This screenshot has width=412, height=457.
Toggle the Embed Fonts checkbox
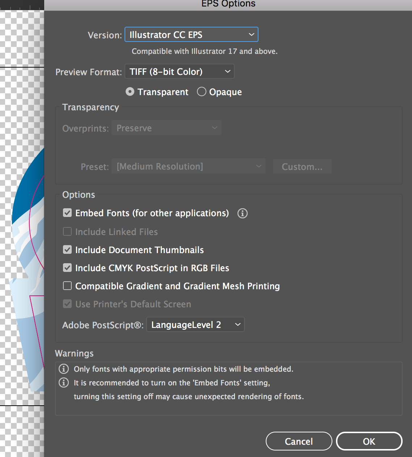[67, 213]
